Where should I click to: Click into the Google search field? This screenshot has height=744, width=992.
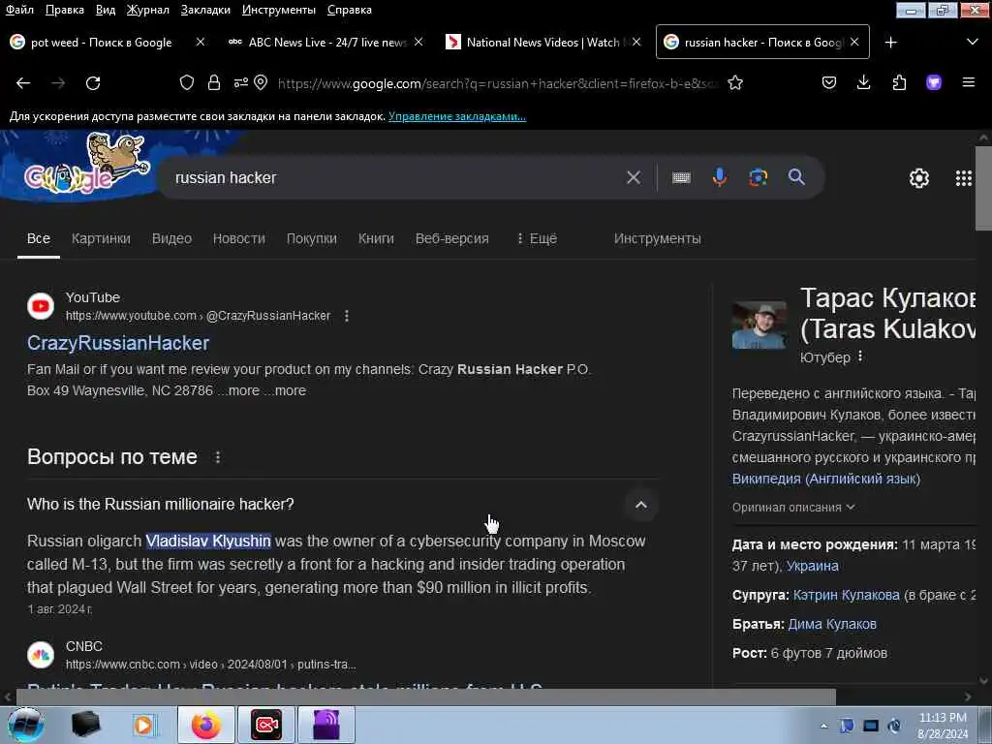click(392, 178)
